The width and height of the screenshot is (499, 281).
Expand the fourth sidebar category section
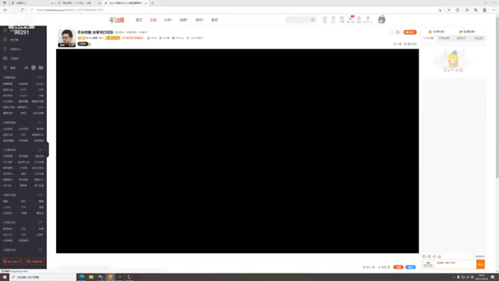[x=40, y=195]
